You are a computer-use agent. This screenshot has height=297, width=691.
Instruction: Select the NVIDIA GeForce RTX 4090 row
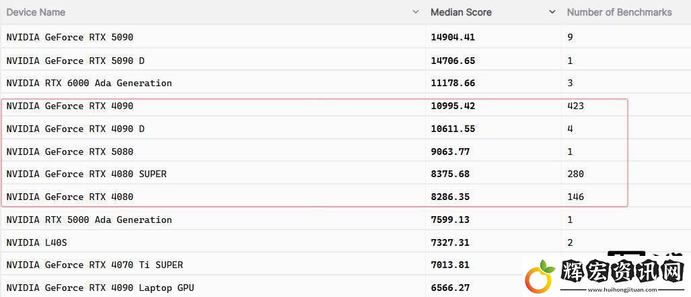(346, 106)
